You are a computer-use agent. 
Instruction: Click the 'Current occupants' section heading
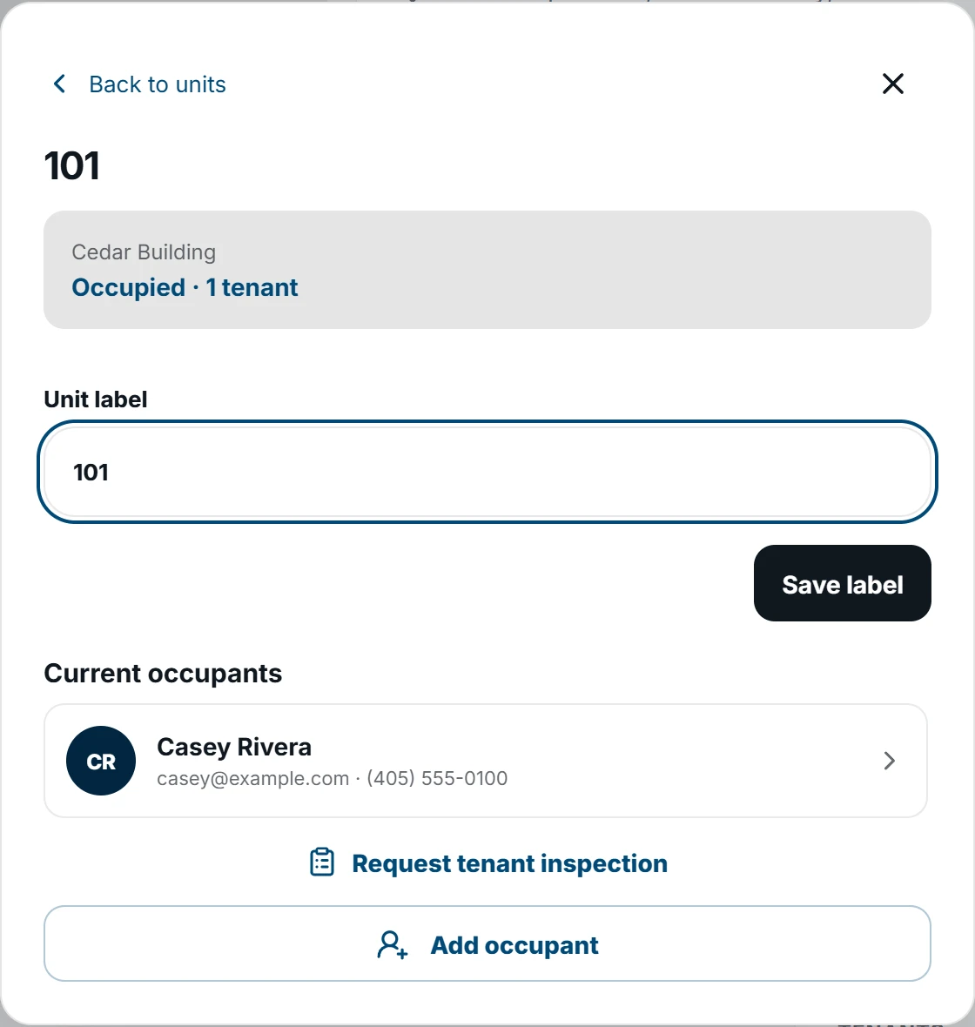coord(163,674)
